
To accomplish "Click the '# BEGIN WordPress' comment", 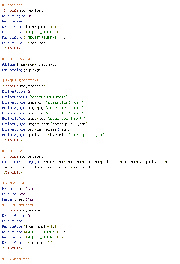I will point(17,205).
